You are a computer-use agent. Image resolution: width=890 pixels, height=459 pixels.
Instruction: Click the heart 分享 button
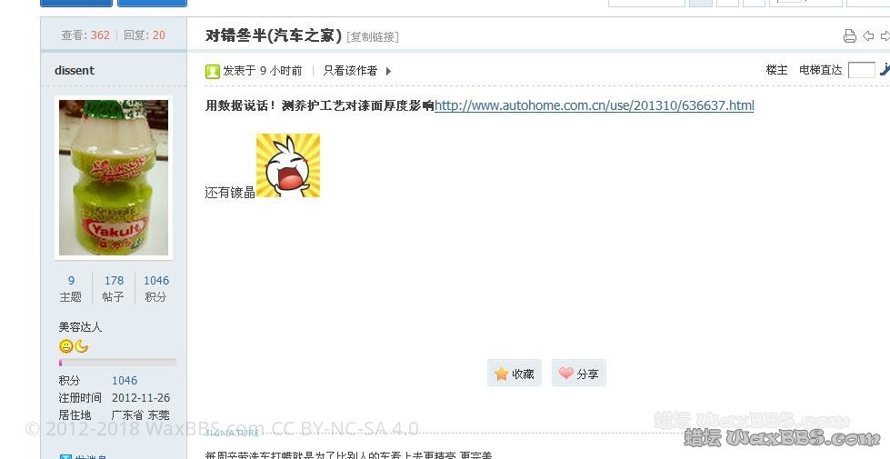(579, 374)
